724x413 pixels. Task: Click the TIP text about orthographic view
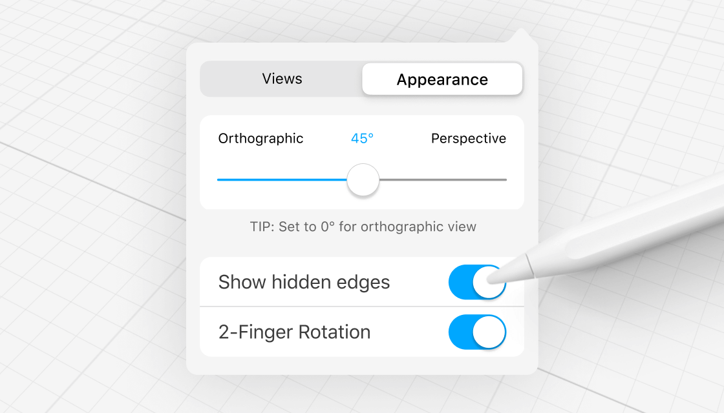coord(363,227)
